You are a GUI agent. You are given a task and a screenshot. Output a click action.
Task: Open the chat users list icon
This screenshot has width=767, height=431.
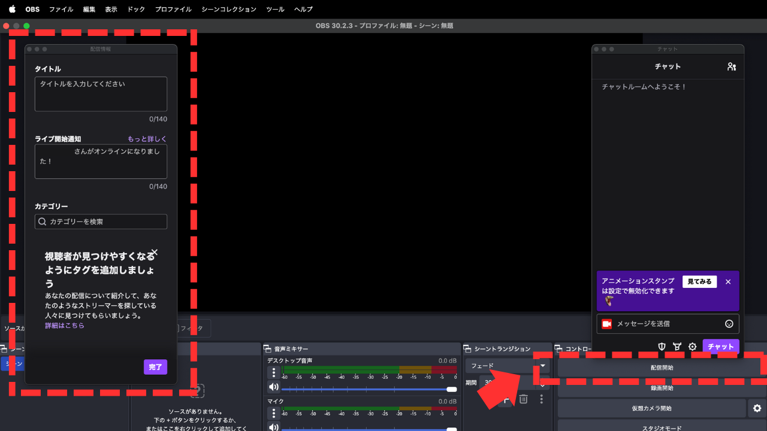[x=731, y=66]
